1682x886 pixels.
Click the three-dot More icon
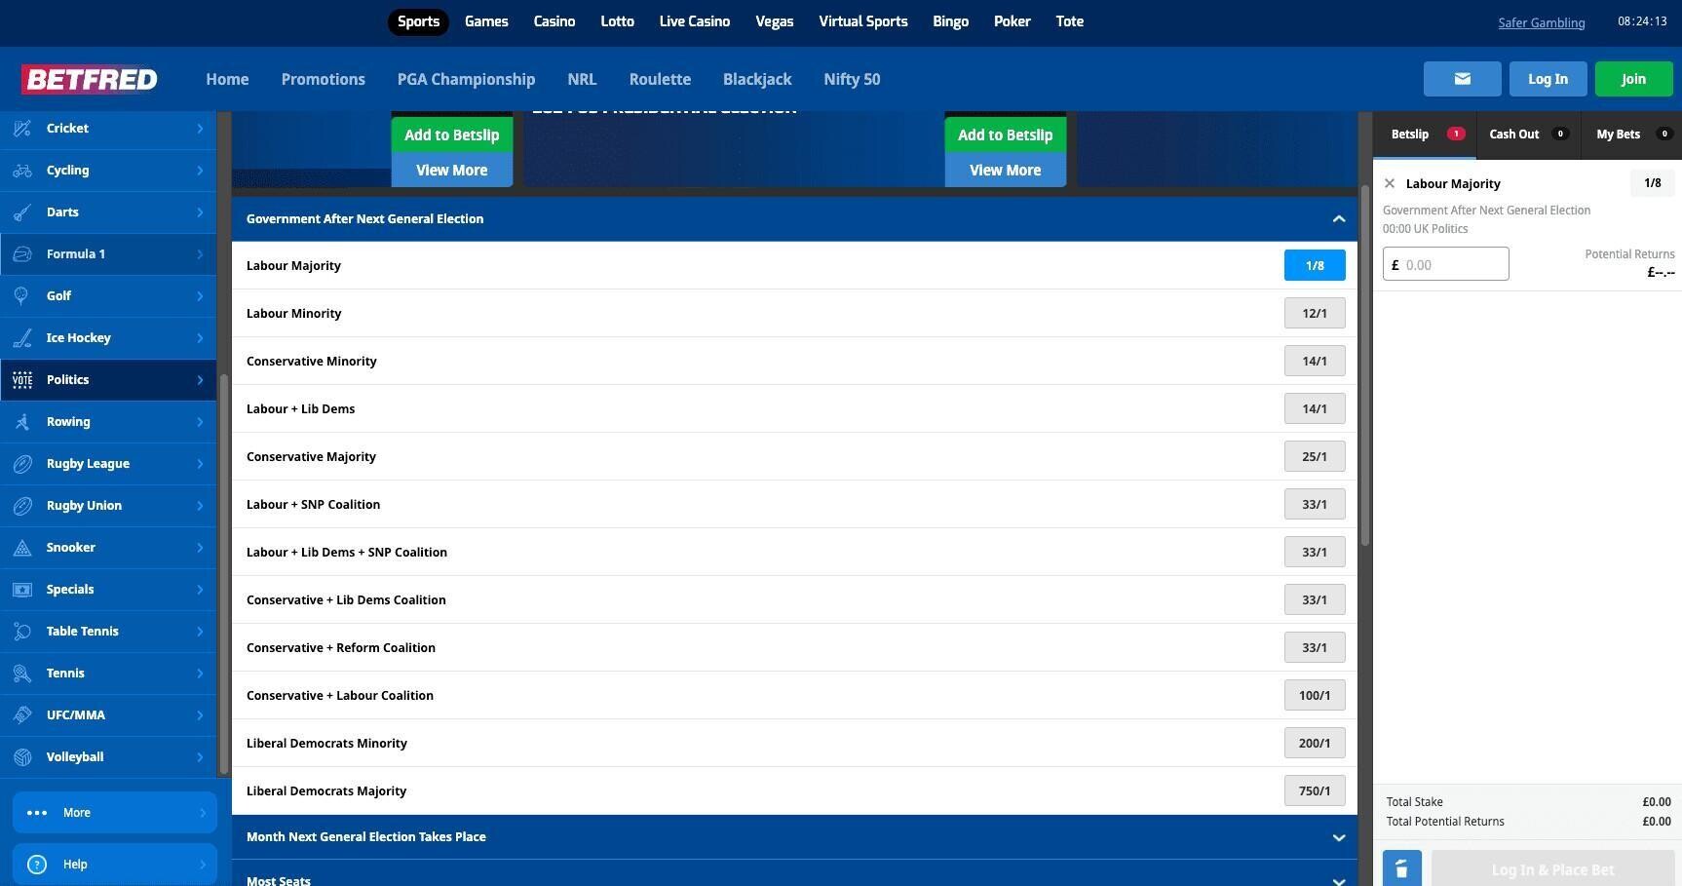coord(37,812)
